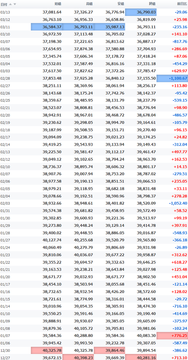Screen dimensions: 188x360
Task: Select high value 38,808.81 on 02/21
Action: coord(83,108)
